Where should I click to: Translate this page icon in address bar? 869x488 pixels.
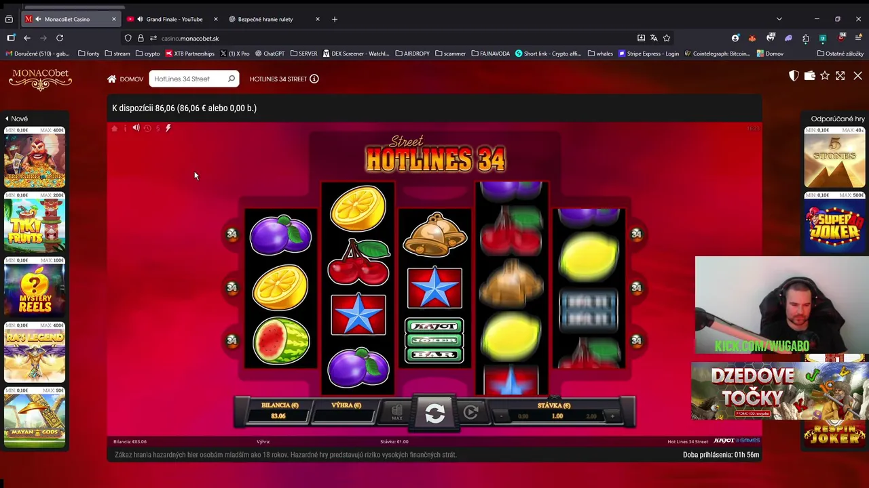pos(654,38)
